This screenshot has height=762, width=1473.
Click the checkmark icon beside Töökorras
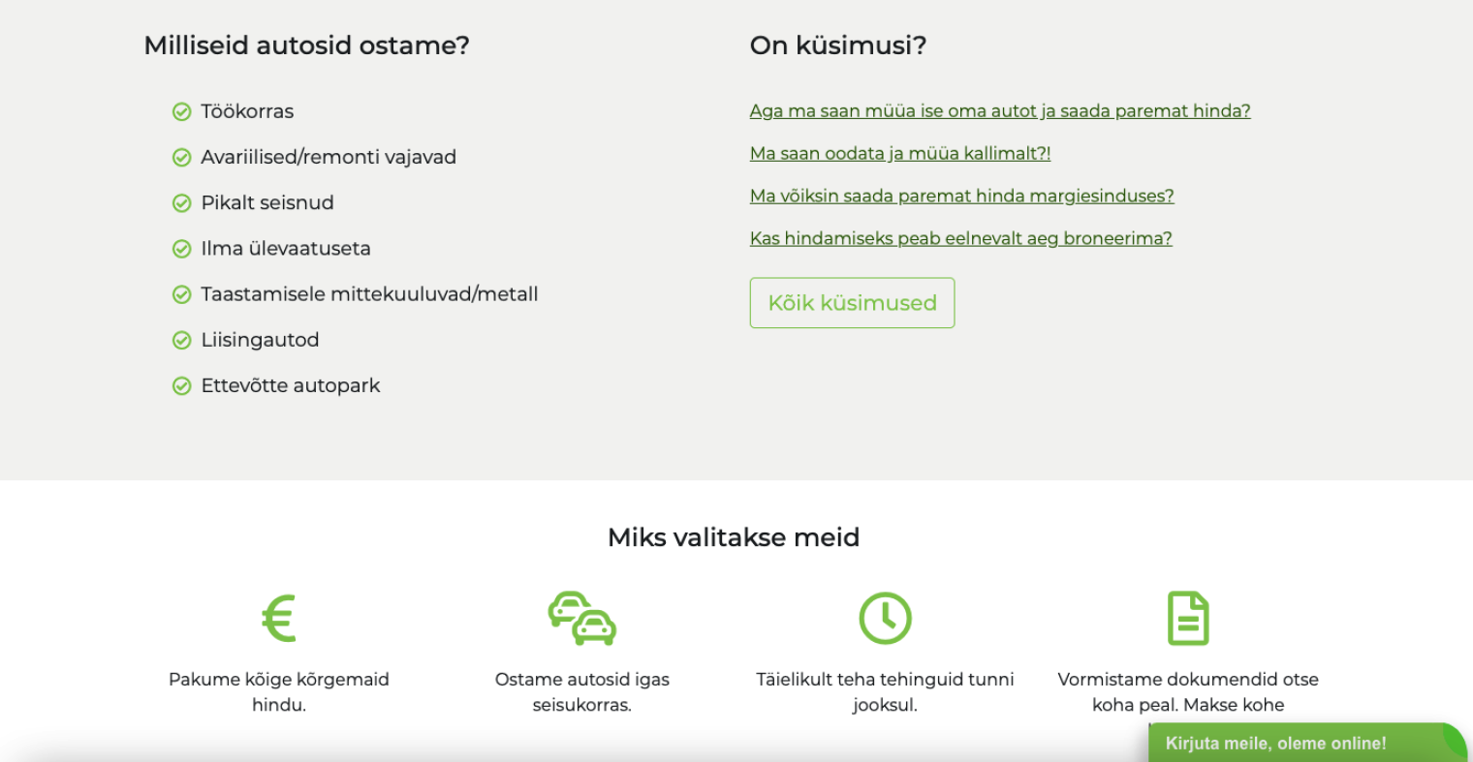(181, 112)
